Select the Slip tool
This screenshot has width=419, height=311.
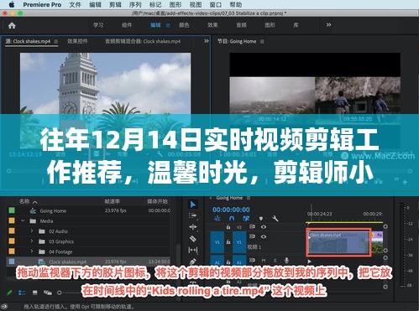click(193, 250)
